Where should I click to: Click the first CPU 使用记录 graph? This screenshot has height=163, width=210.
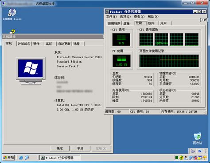point(146,40)
